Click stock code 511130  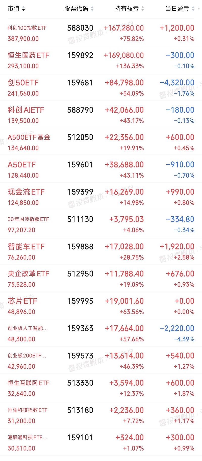tap(80, 219)
